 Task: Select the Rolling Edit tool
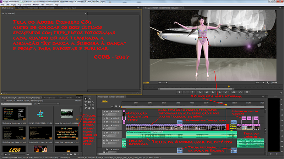[89, 102]
